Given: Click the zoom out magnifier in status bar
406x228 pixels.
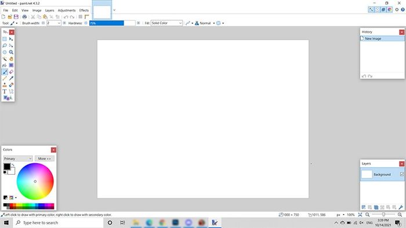Looking at the screenshot, I should pos(367,215).
